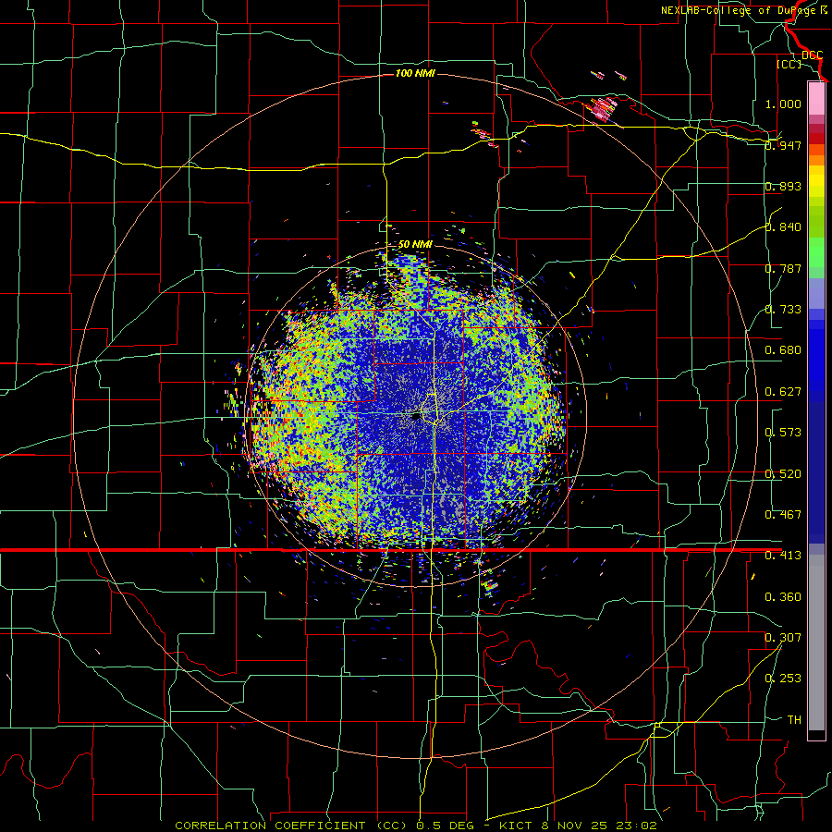Pick the light pink swatch beside 1.000

[x=816, y=99]
